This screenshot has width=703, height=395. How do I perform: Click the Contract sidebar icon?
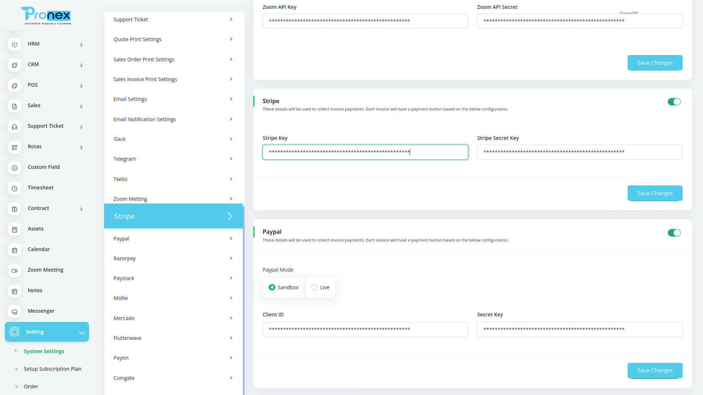14,209
